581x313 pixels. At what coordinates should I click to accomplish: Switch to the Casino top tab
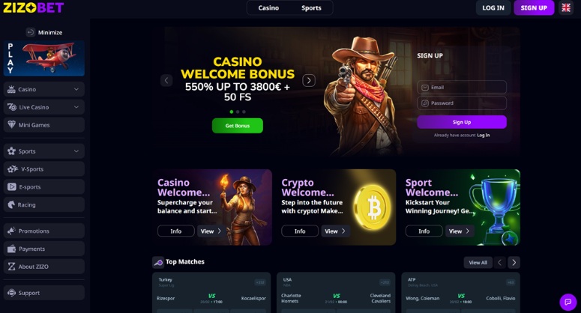[268, 7]
